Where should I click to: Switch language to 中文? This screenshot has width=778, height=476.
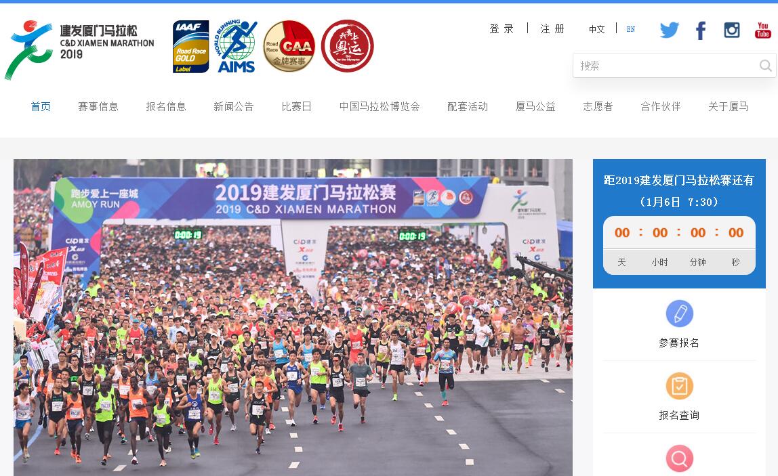[x=597, y=29]
